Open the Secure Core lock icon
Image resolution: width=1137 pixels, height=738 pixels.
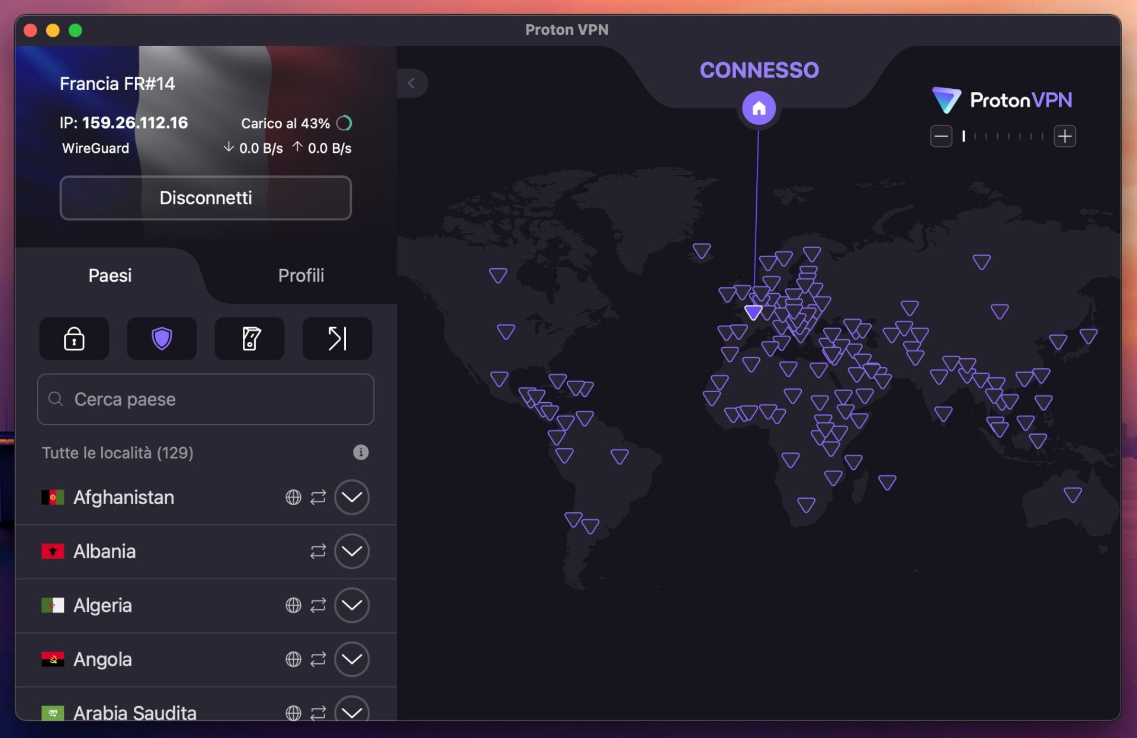[74, 338]
